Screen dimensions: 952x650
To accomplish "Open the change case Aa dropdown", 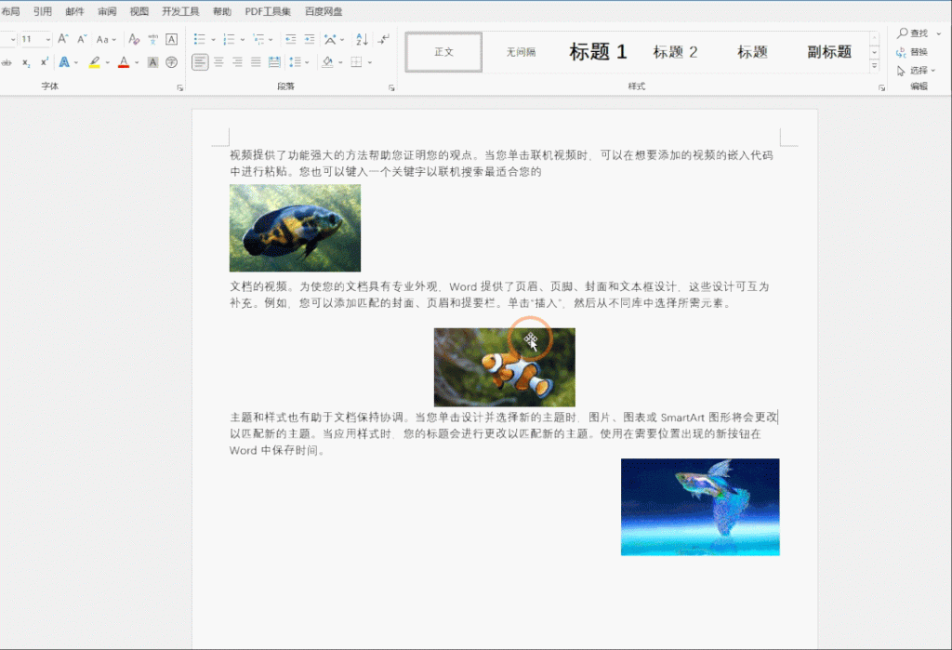I will 106,39.
